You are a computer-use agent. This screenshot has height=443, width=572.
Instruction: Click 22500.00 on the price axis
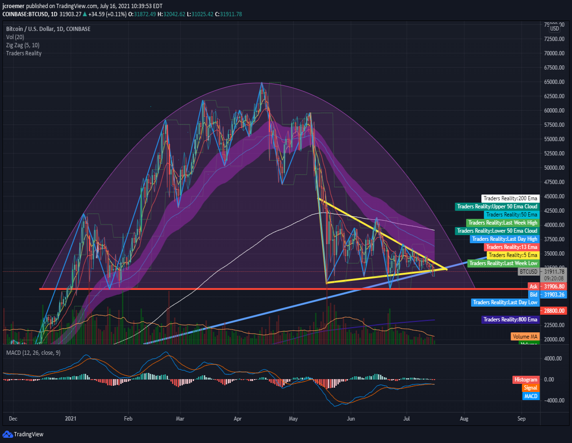point(554,325)
